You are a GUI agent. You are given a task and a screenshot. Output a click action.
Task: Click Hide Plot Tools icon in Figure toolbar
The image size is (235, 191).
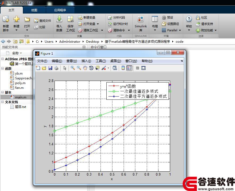(x=137, y=68)
